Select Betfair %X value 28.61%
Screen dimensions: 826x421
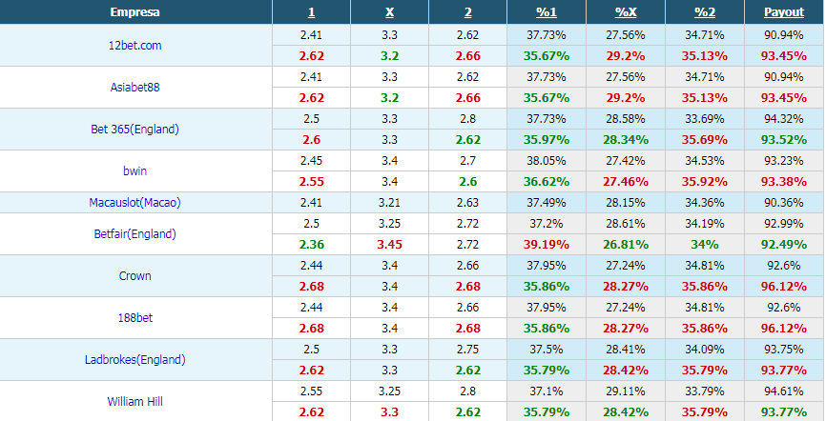pos(626,224)
